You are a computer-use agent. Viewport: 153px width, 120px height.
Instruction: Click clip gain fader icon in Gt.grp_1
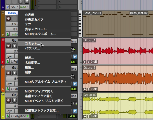(x=88, y=62)
